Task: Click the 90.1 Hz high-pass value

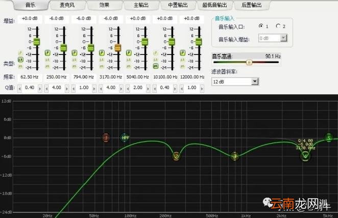Action: tap(273, 57)
